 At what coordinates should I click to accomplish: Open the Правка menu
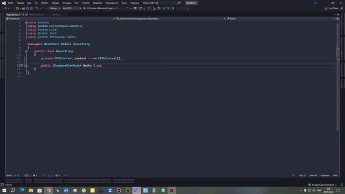[x=20, y=3]
